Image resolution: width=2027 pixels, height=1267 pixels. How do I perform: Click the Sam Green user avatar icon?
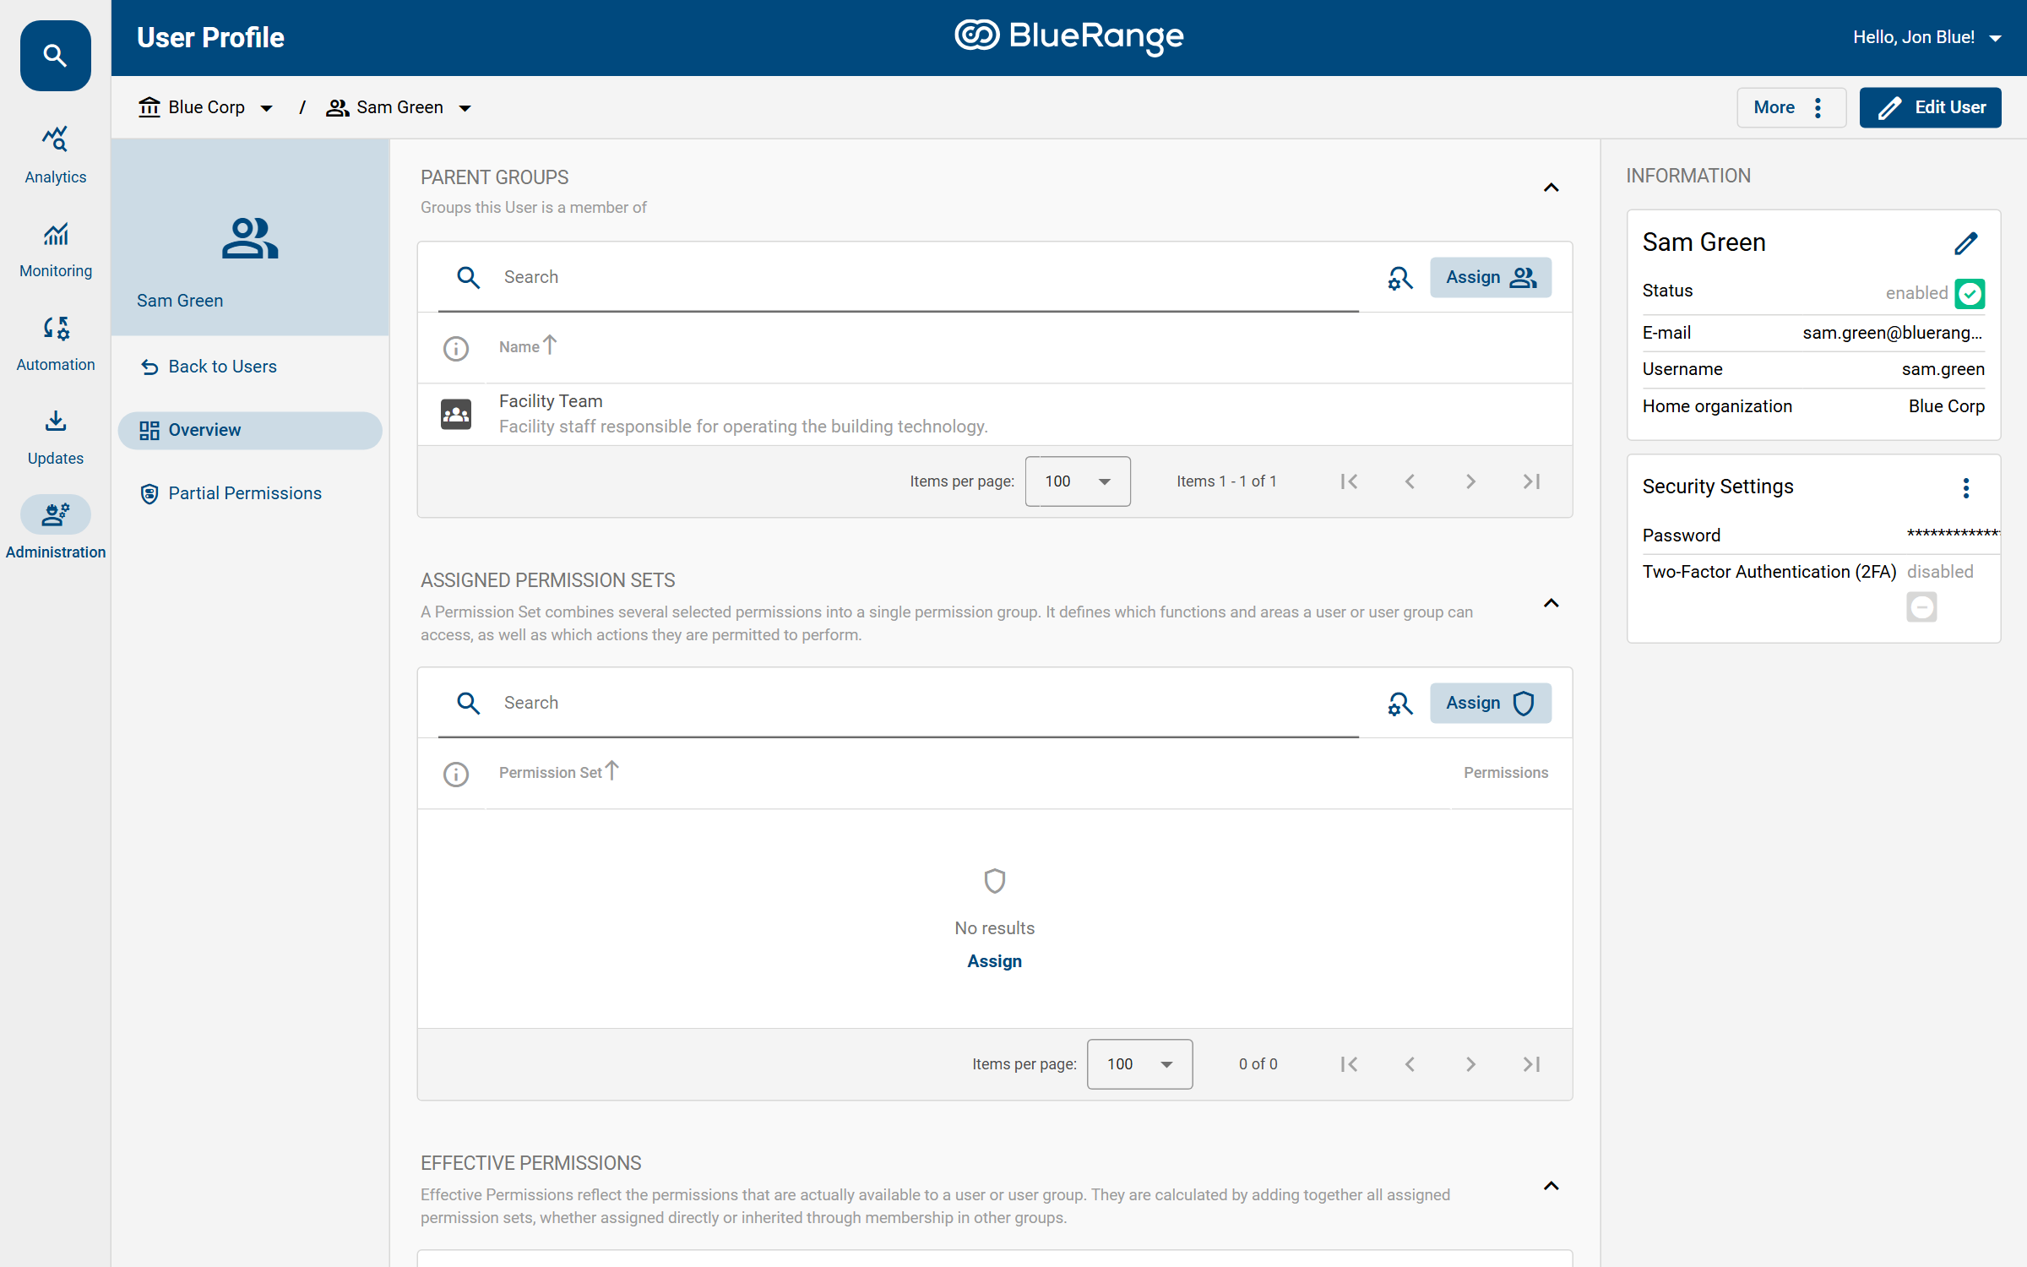tap(250, 238)
